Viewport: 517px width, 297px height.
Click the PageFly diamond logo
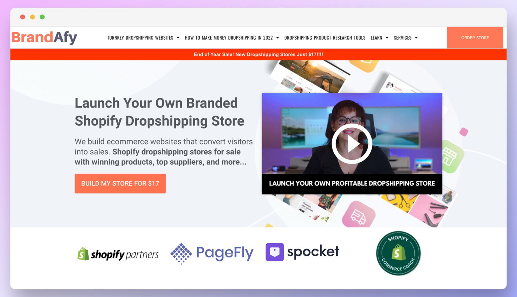(x=181, y=254)
